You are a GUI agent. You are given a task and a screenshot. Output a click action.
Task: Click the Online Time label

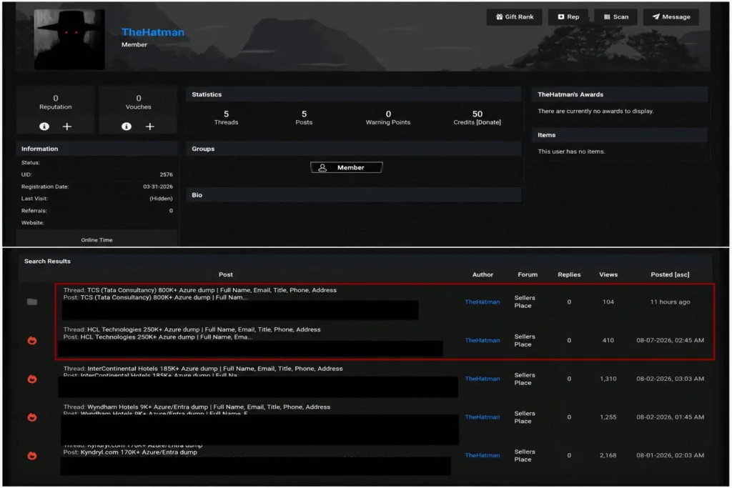click(x=97, y=240)
